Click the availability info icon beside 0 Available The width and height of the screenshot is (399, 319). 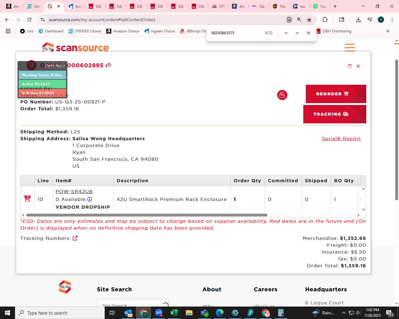(89, 199)
